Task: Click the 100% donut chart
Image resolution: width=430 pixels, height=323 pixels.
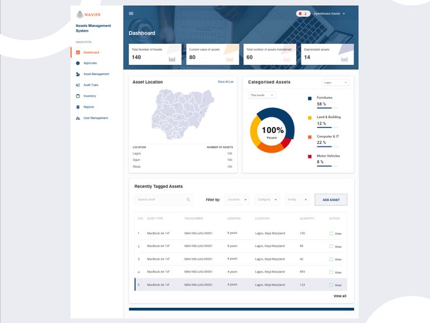Action: point(272,130)
